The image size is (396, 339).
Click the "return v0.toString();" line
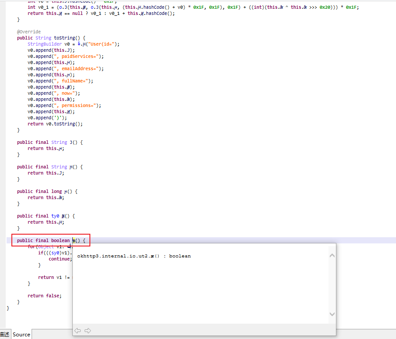[x=55, y=124]
